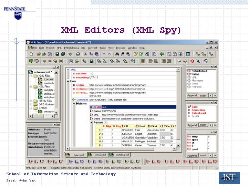
Task: Select the quot entity entry
Action: point(193,149)
